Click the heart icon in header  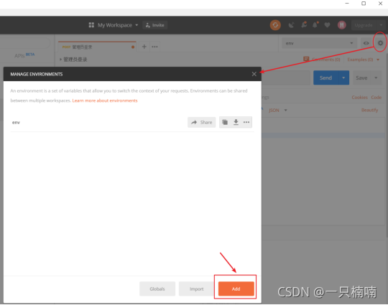coord(327,25)
